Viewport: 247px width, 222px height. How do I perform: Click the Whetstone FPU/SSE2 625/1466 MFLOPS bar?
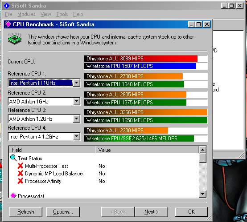click(x=146, y=139)
